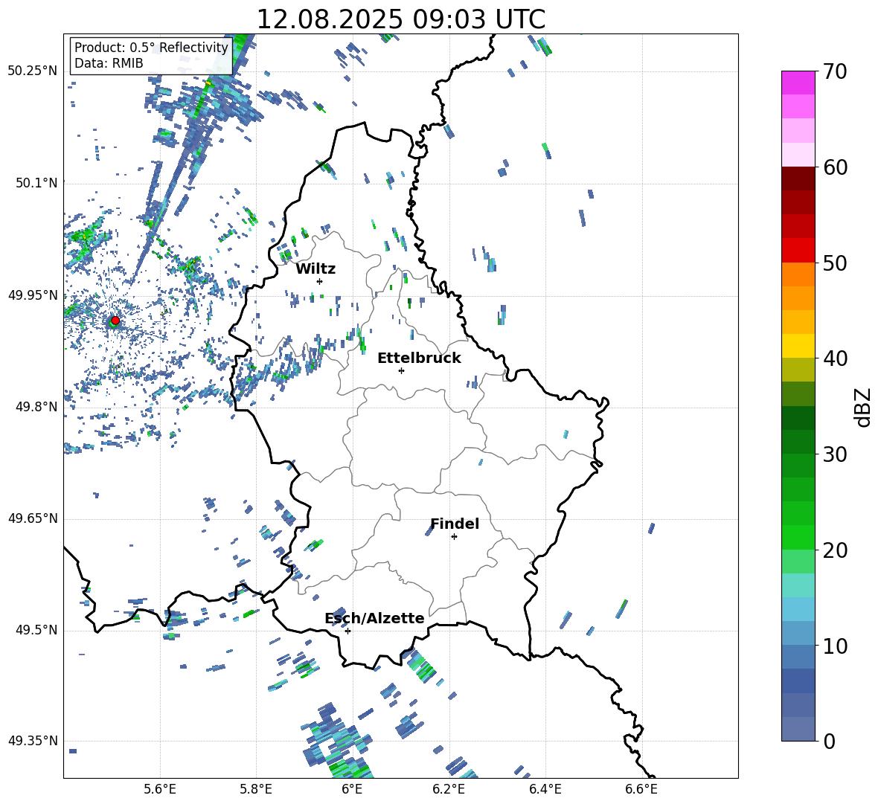Click the 49.95°N latitude label

click(33, 295)
